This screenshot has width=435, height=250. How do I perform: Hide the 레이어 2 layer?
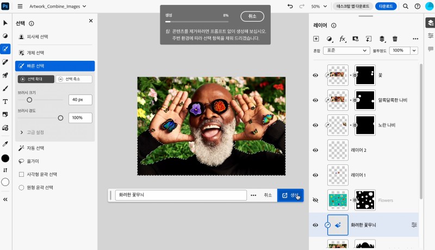[315, 150]
